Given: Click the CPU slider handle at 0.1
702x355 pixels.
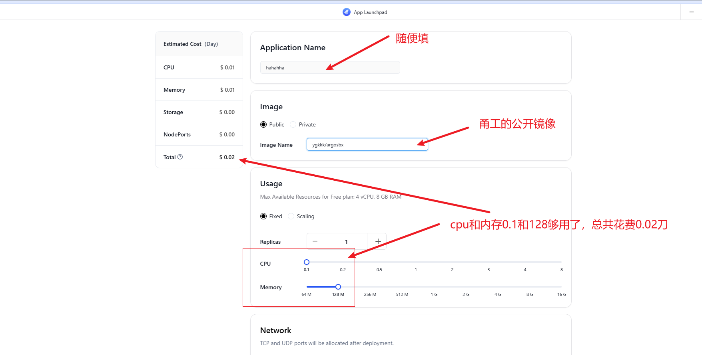Looking at the screenshot, I should tap(307, 262).
